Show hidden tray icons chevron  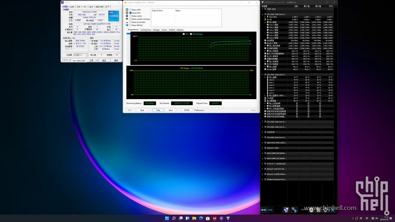click(x=353, y=218)
